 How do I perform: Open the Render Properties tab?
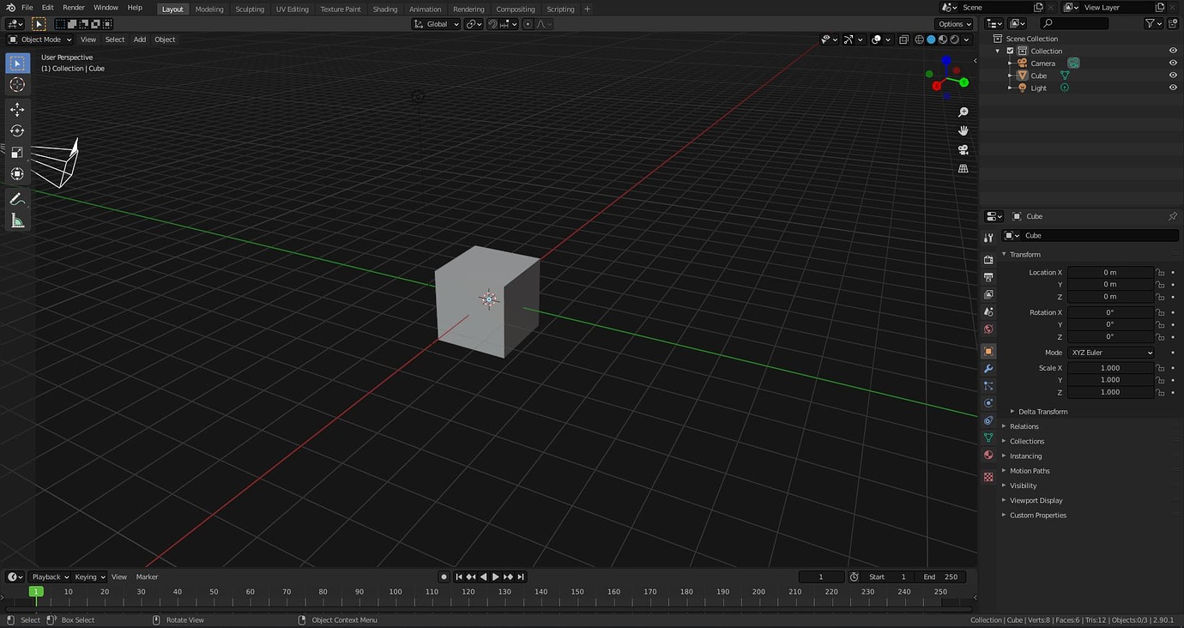point(988,259)
